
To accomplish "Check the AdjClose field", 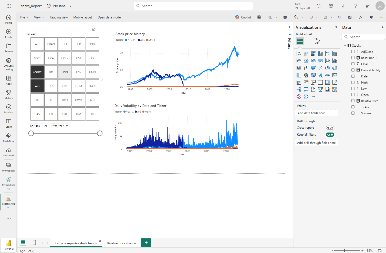I will (353, 52).
